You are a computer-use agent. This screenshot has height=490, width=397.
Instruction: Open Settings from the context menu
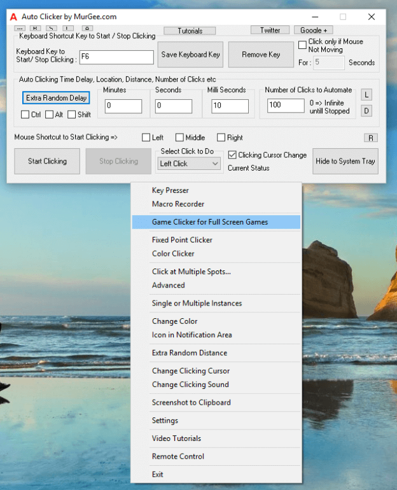pos(216,421)
